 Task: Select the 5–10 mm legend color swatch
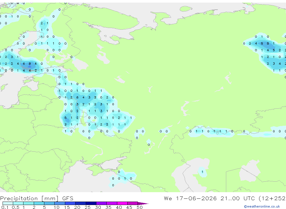(49, 203)
